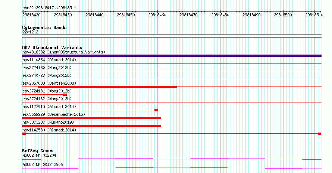Open variant nsv1127915 (Alsmadi2014)
Viewport: 332px width, 173px height.
(49, 107)
